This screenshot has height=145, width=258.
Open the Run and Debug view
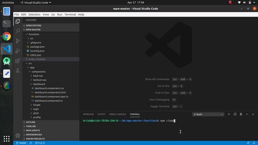pos(18,51)
